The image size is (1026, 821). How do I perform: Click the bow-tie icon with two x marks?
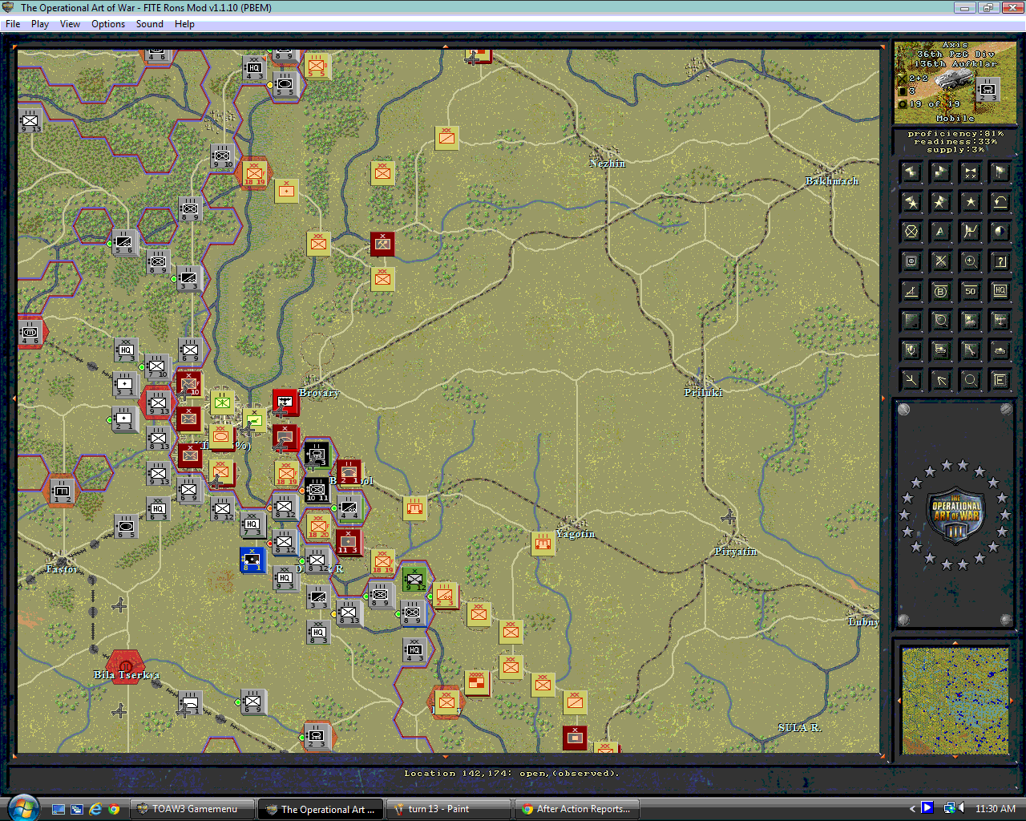click(970, 172)
